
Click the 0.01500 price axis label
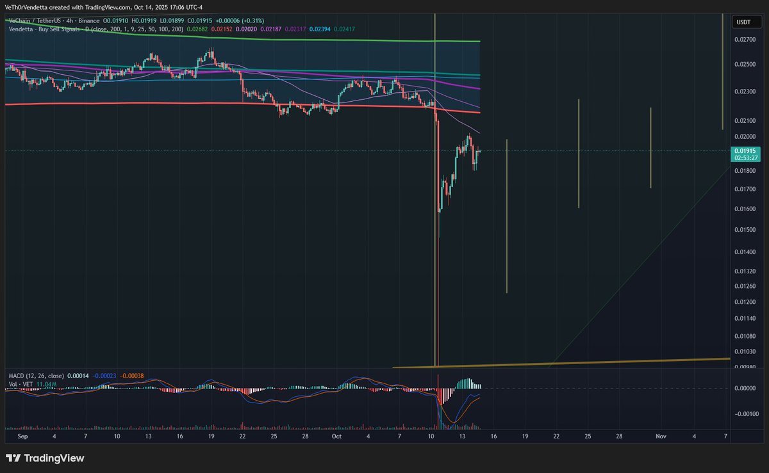(x=745, y=229)
